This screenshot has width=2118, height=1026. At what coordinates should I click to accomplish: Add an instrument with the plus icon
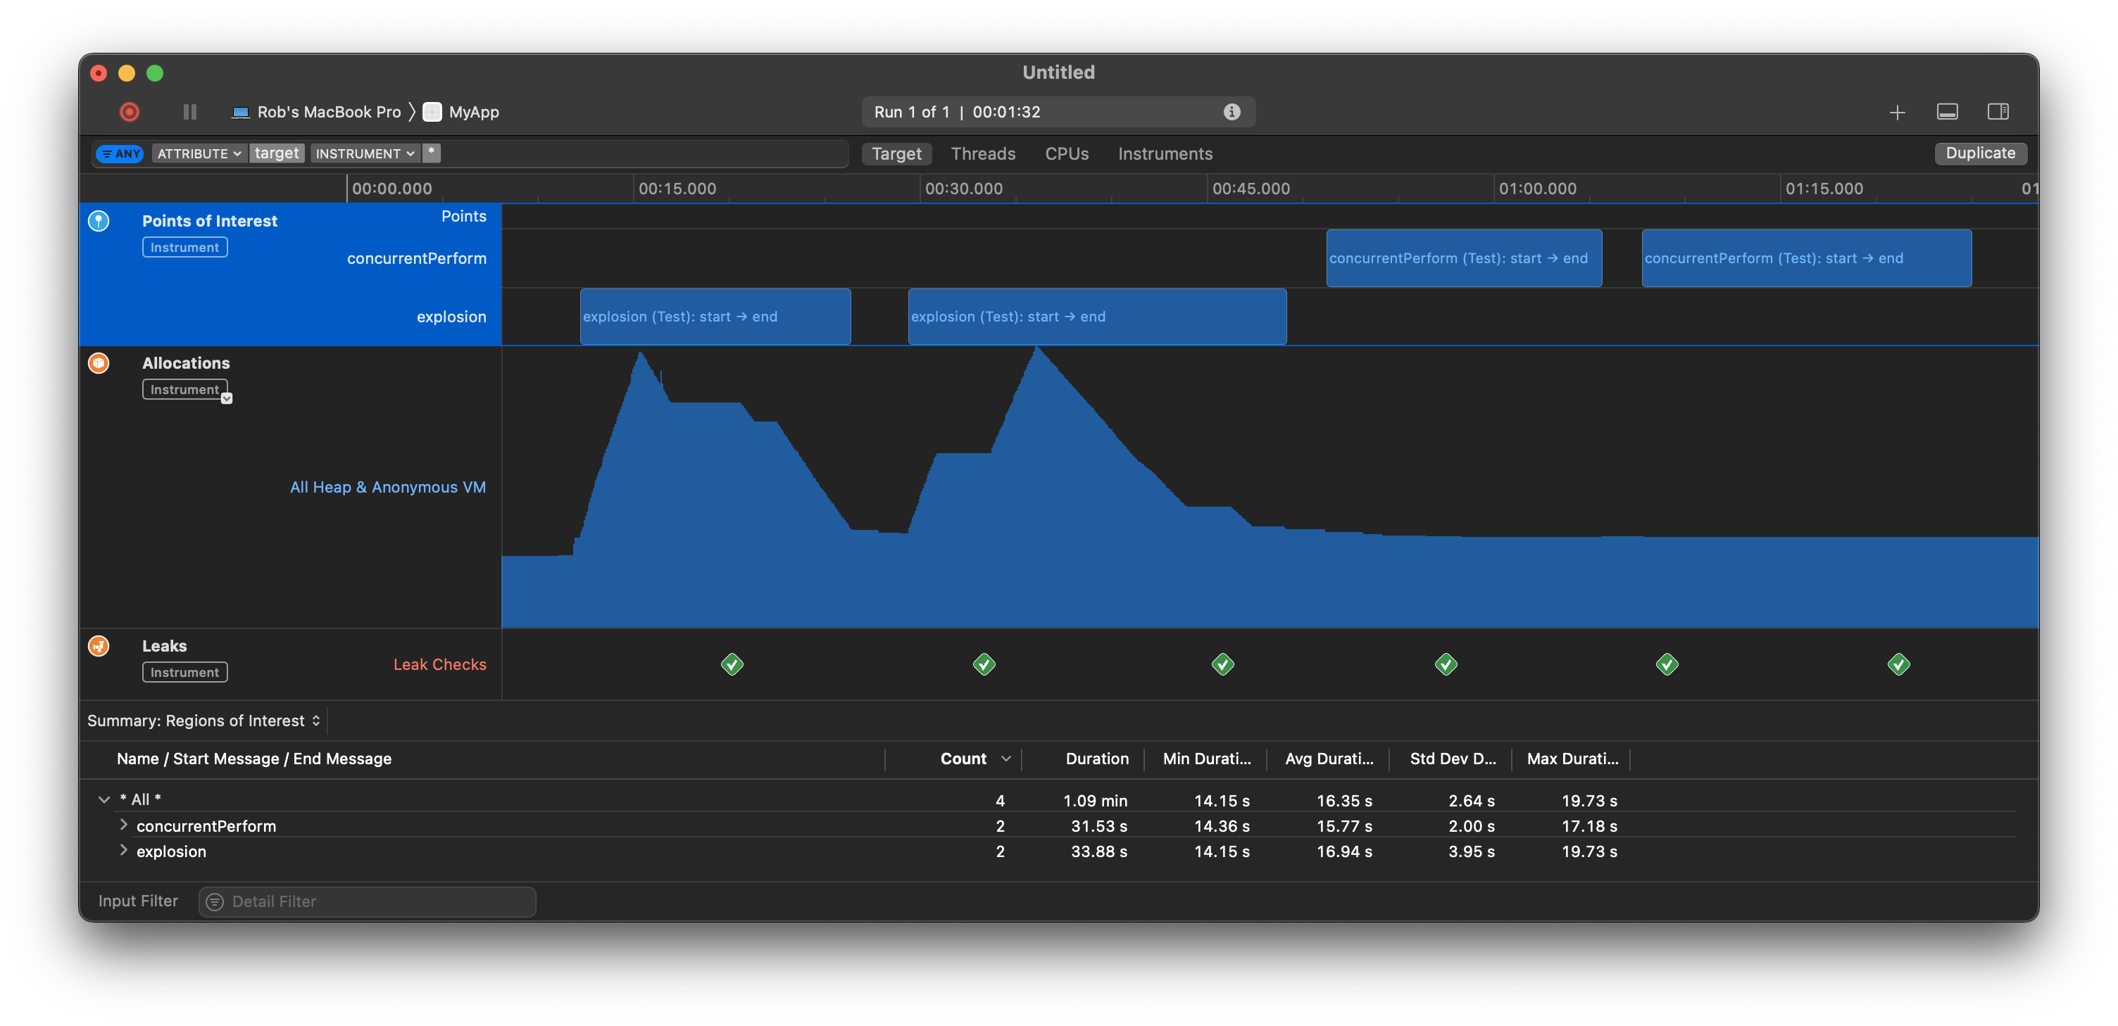pos(1897,113)
